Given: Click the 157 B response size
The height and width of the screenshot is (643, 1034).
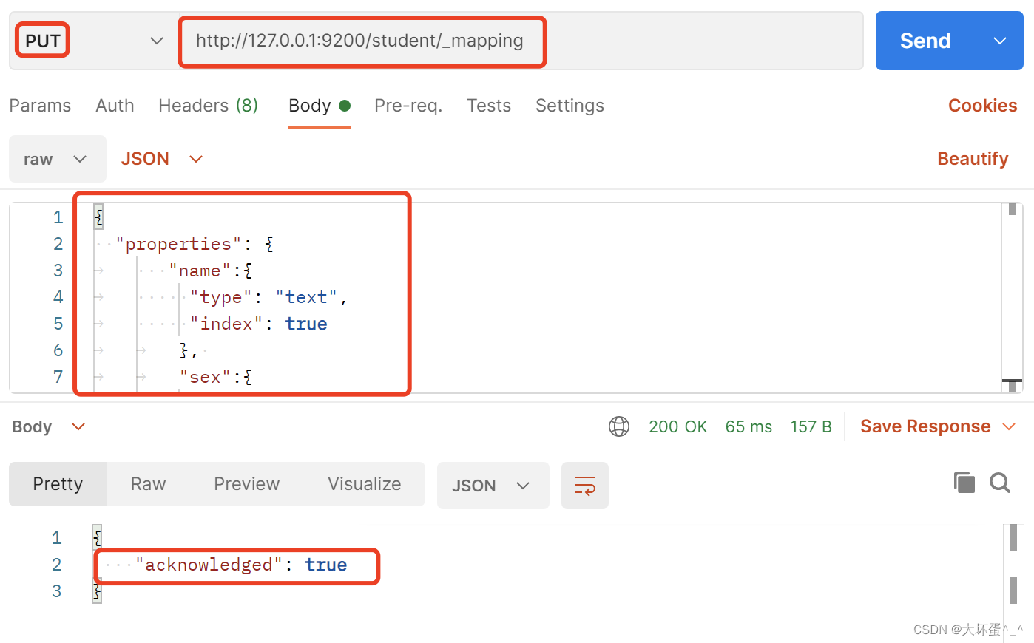Looking at the screenshot, I should tap(811, 426).
